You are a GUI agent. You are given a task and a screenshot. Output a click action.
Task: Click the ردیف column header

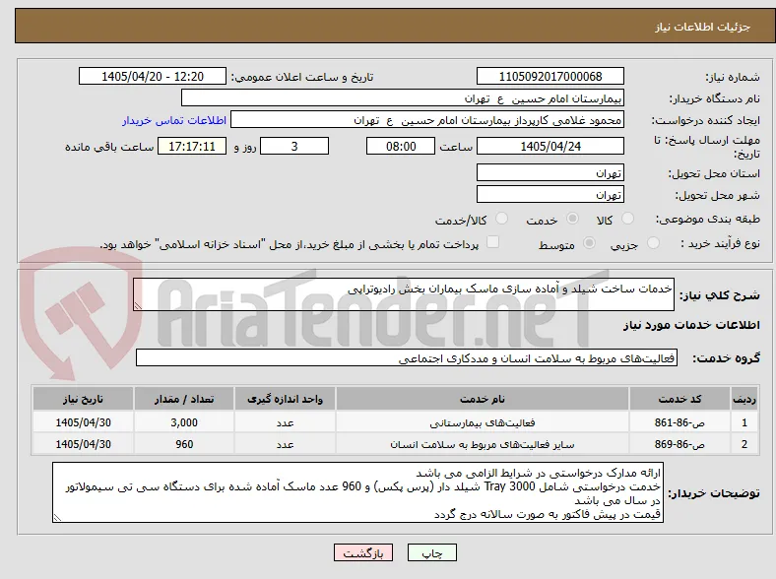[744, 399]
